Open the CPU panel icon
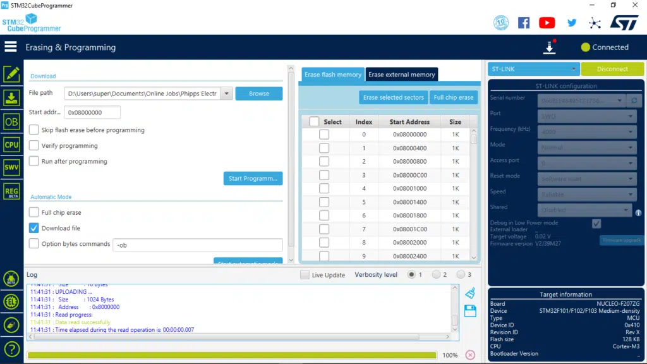647x364 pixels. click(x=11, y=145)
